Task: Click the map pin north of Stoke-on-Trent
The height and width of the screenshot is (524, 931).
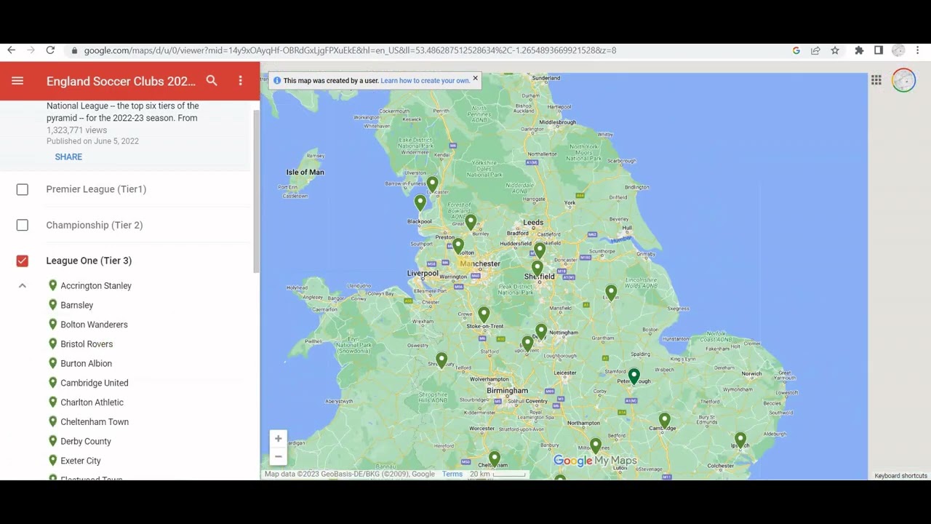Action: click(x=484, y=314)
